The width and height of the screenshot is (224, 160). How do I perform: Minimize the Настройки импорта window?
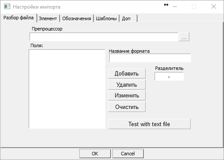pyautogui.click(x=175, y=6)
